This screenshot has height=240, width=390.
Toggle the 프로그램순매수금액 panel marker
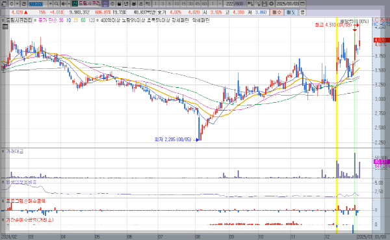click(x=3, y=201)
